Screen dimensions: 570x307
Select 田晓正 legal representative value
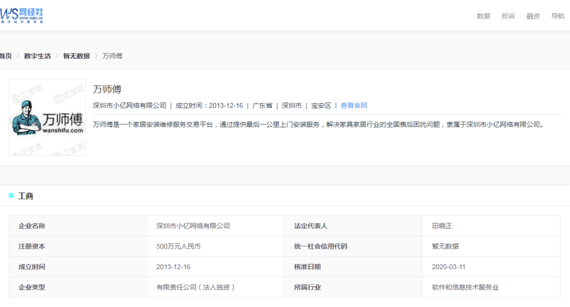[x=442, y=226]
